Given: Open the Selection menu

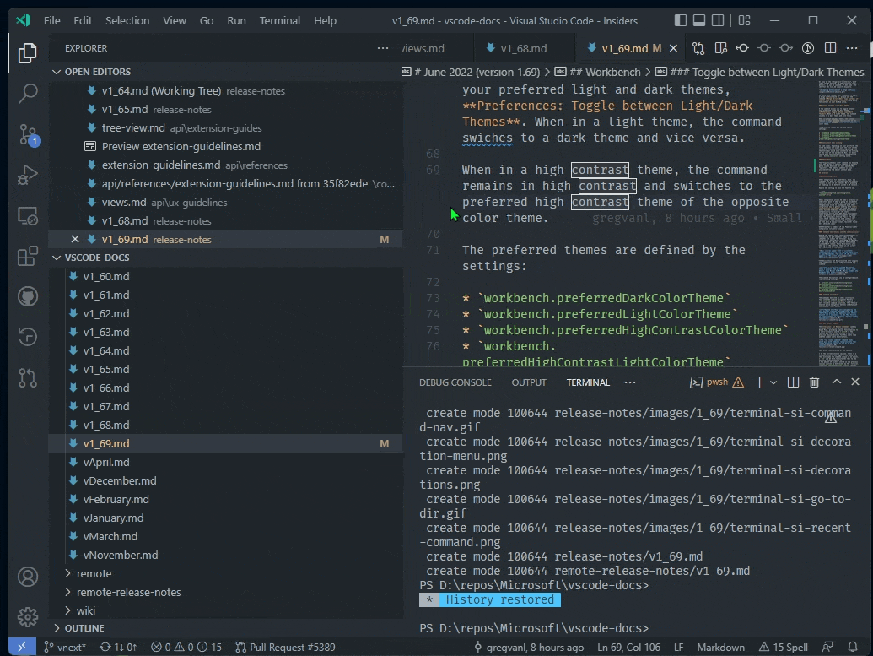Looking at the screenshot, I should tap(127, 20).
